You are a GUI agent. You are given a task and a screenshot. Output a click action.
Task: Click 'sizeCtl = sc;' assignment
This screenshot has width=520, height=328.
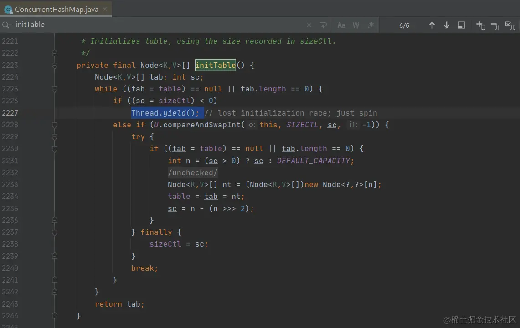point(178,244)
